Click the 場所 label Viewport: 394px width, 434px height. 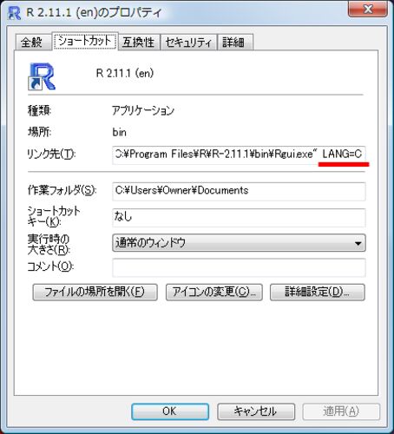(39, 132)
